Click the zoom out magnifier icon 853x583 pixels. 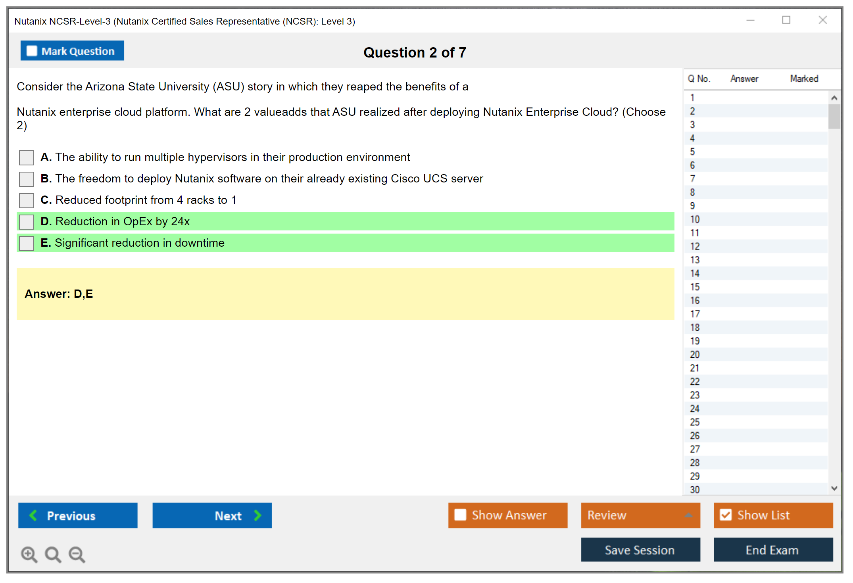pos(77,554)
